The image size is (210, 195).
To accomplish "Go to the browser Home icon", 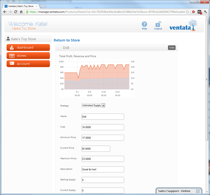I will pyautogui.click(x=21, y=12).
